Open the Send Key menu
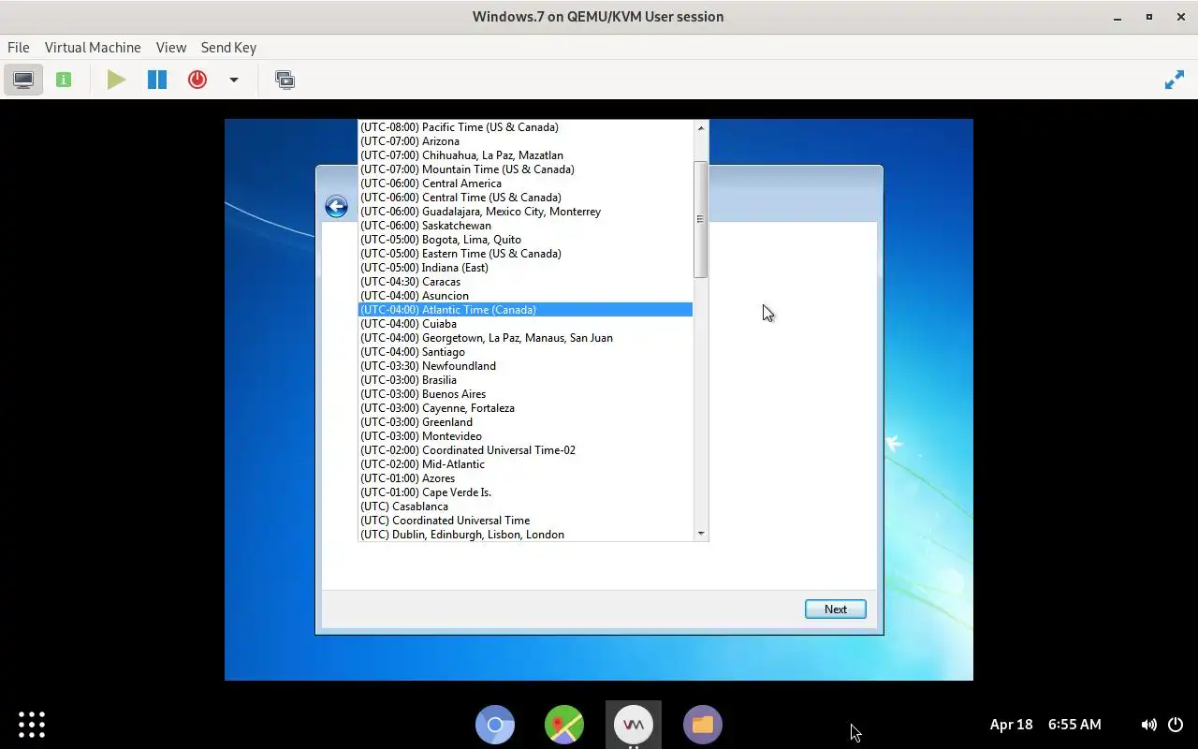 [228, 47]
